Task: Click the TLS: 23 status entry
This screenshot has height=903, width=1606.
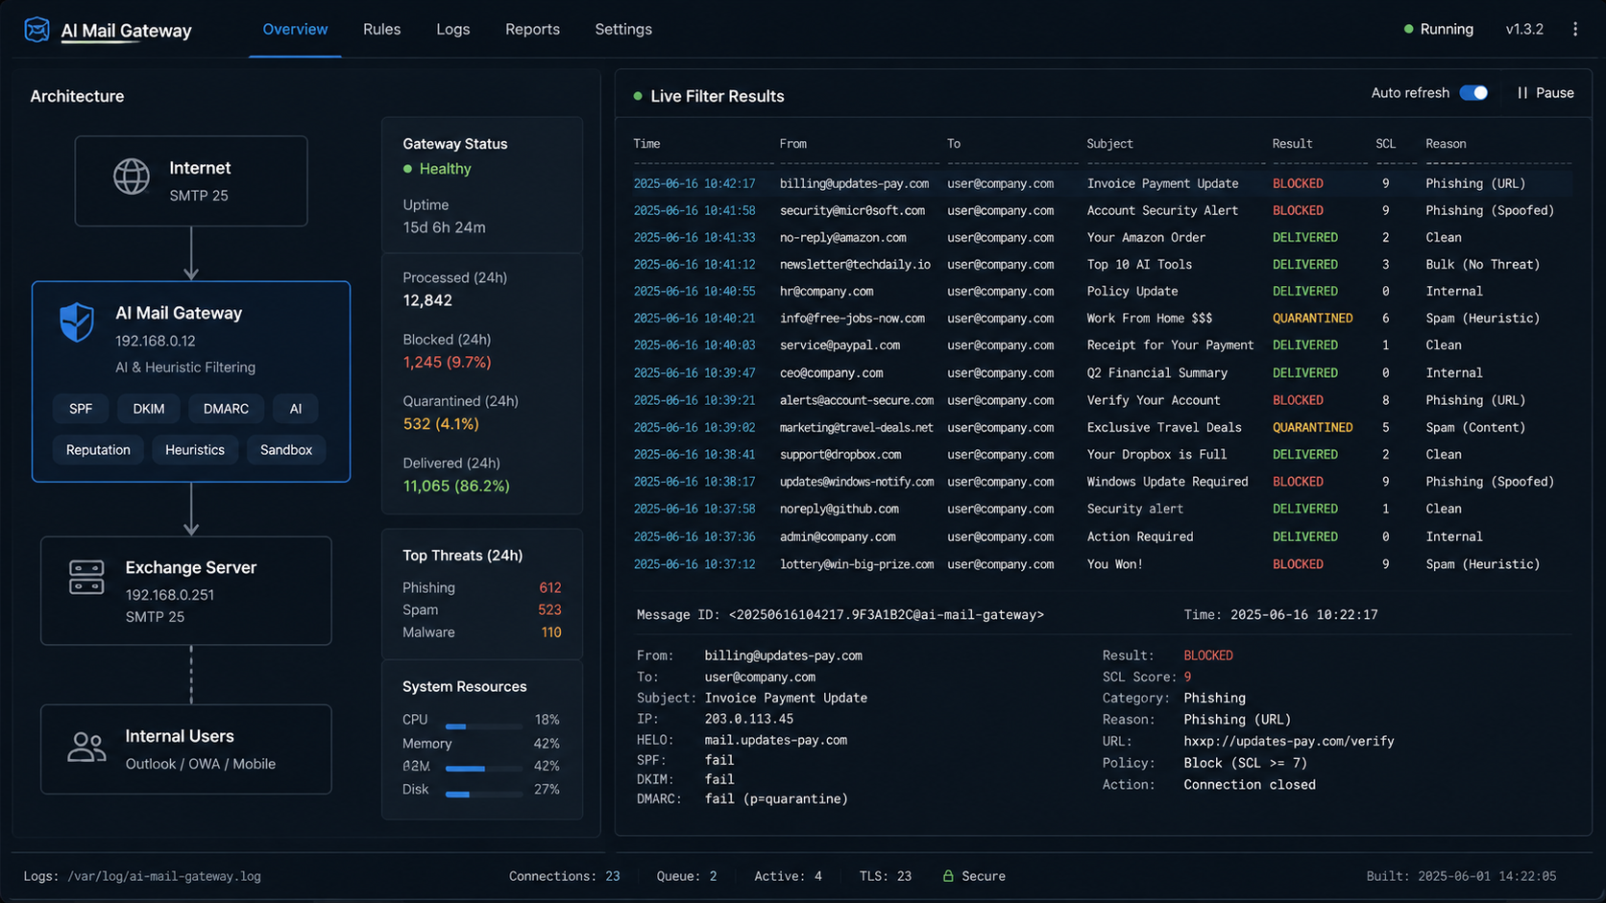Action: [x=885, y=876]
